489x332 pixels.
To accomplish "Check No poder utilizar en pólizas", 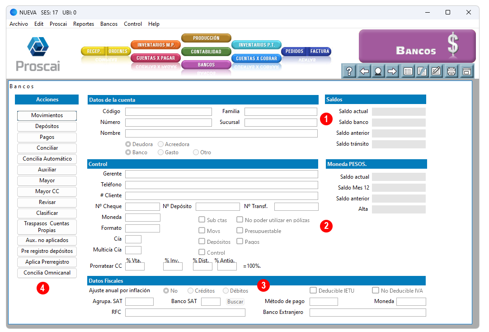I will pyautogui.click(x=240, y=220).
